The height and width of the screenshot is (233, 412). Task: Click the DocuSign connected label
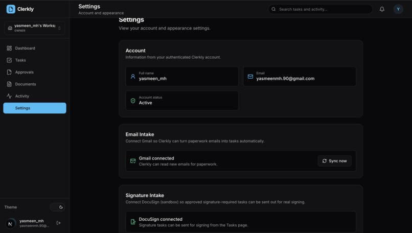[x=161, y=219]
